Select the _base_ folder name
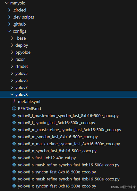Screen dimensions: 137x191 click(x=21, y=38)
